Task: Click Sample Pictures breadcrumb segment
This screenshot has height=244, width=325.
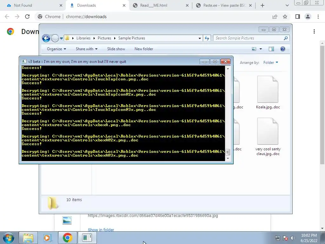Action: (132, 38)
